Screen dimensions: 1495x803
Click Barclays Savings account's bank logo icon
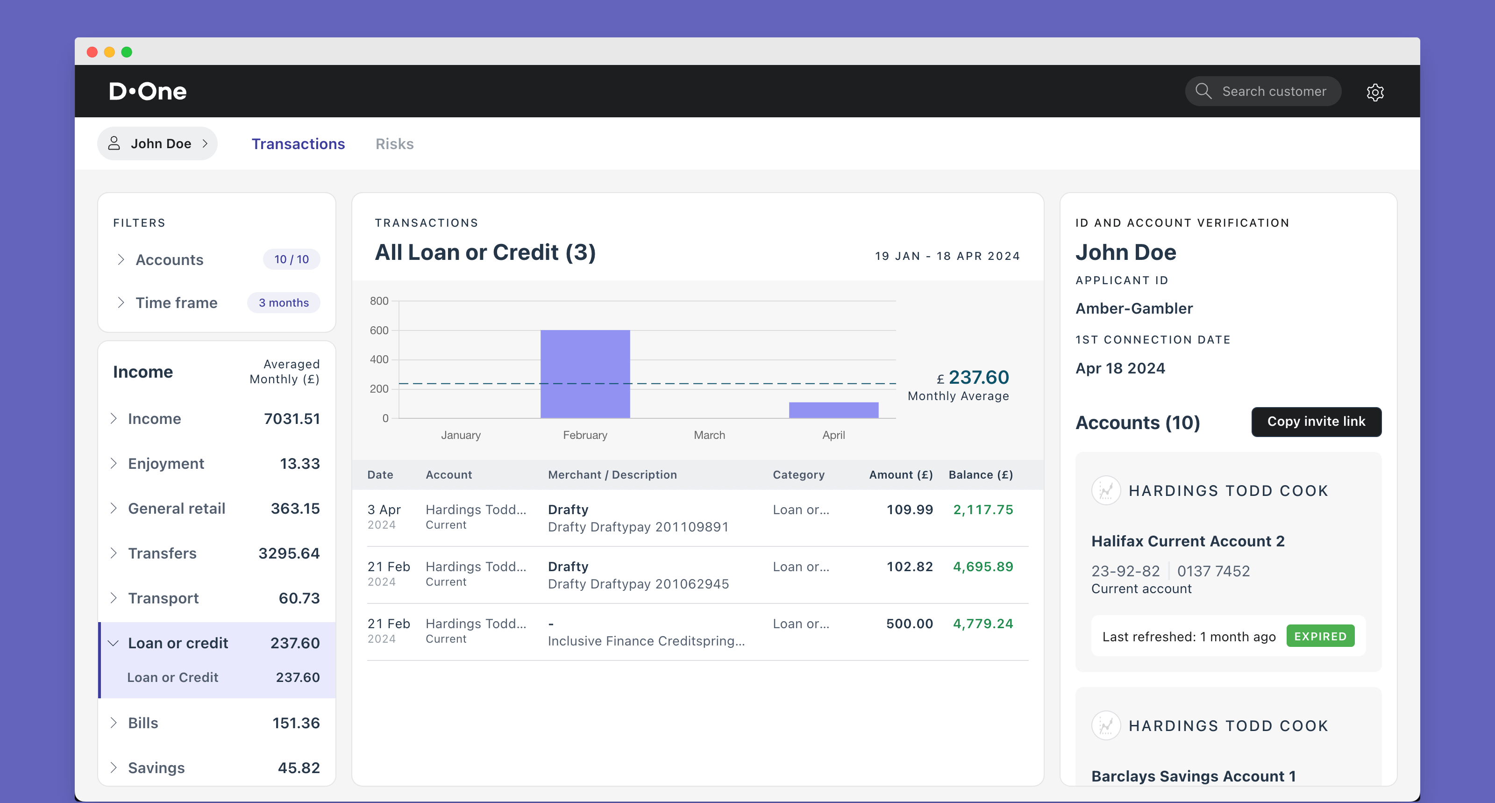1105,725
